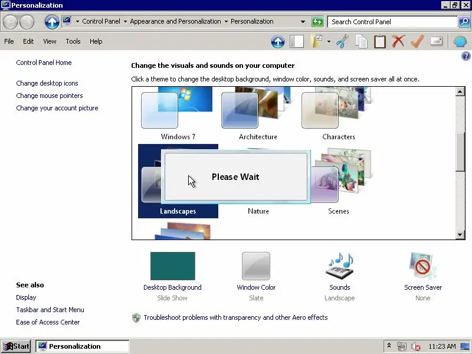Open Change mouse pointers link
The width and height of the screenshot is (472, 354).
click(x=50, y=96)
